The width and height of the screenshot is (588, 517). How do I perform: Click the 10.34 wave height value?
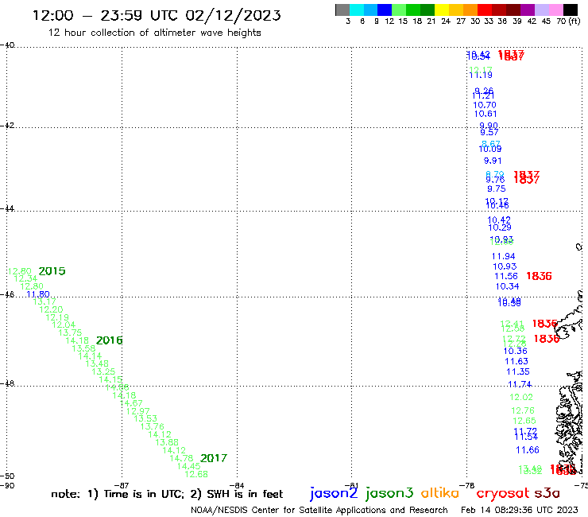(x=507, y=286)
